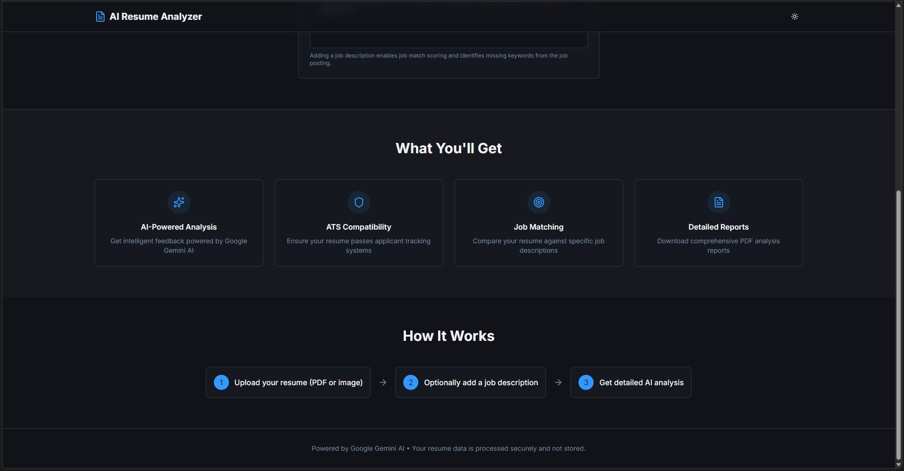
Task: Click the arrow between steps 1 and 2
Action: (x=383, y=382)
